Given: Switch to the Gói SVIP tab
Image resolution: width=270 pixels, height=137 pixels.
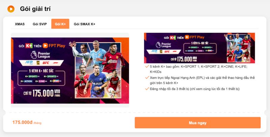Looking at the screenshot, I should pyautogui.click(x=40, y=24).
